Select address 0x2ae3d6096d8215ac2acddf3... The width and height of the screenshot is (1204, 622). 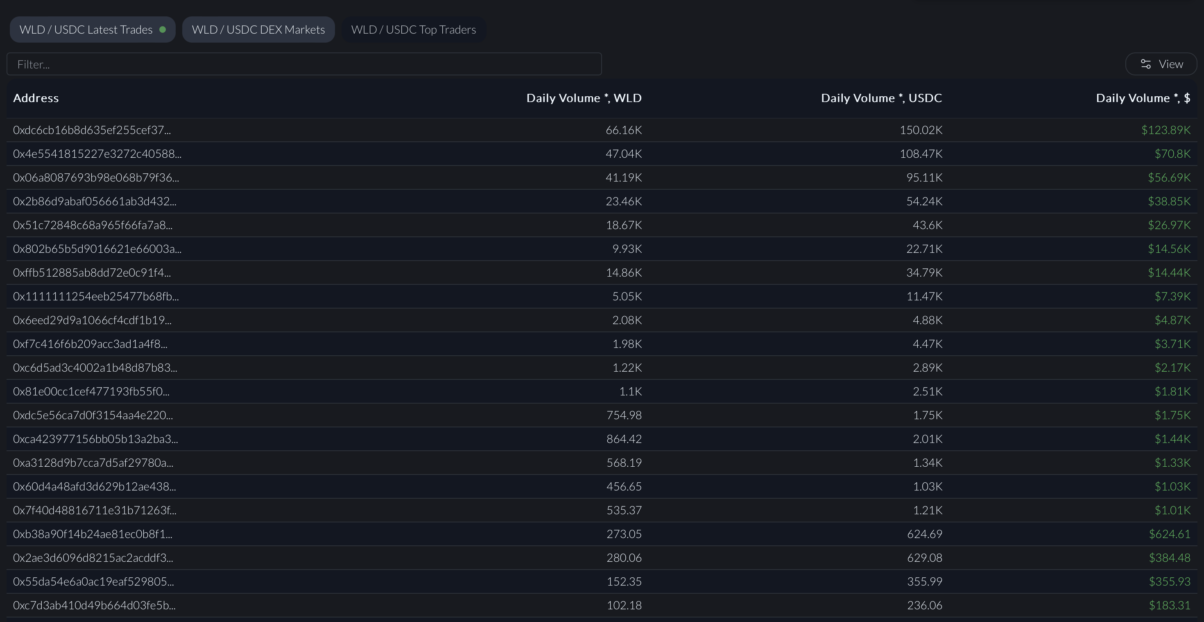click(93, 558)
